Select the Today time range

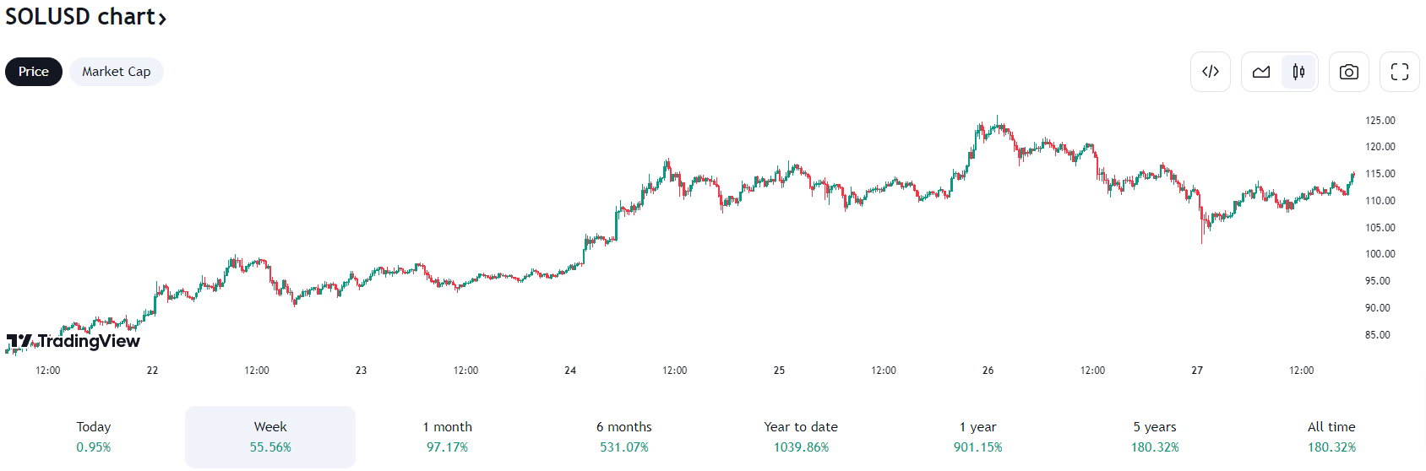[x=94, y=436]
